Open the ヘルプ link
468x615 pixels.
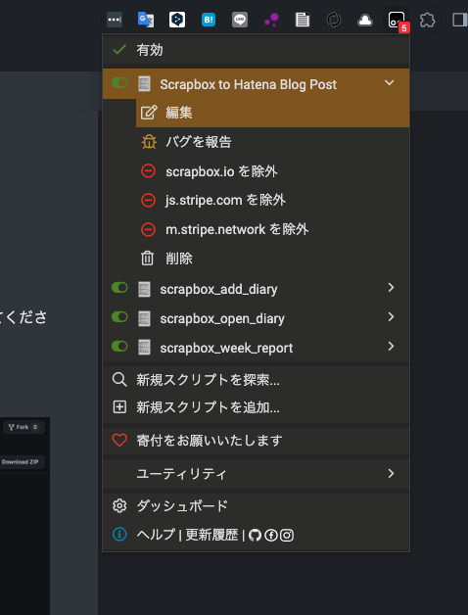point(156,534)
